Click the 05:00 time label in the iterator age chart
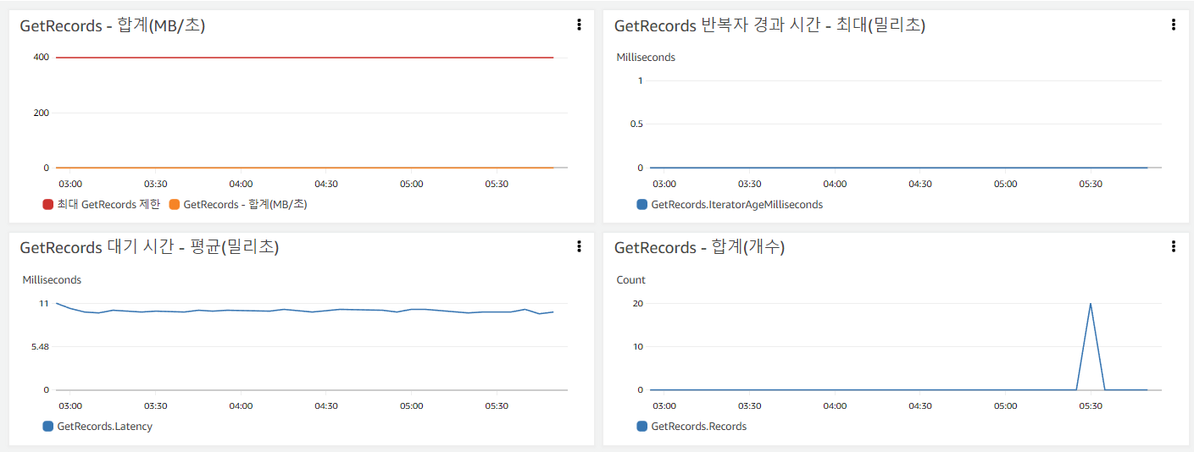The image size is (1194, 452). [1005, 184]
